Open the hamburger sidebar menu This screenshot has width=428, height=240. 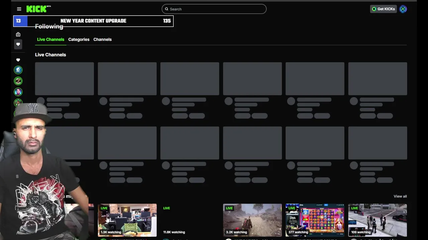[19, 9]
